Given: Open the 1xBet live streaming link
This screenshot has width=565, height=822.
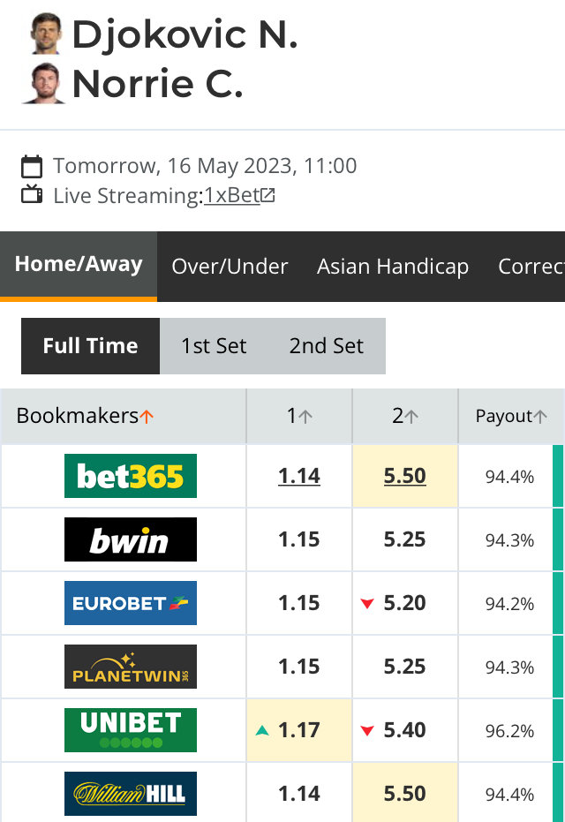Looking at the screenshot, I should pos(232,195).
